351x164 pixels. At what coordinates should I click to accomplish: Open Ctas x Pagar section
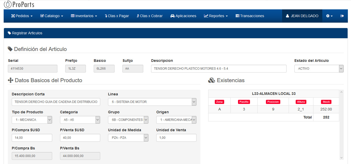[117, 16]
